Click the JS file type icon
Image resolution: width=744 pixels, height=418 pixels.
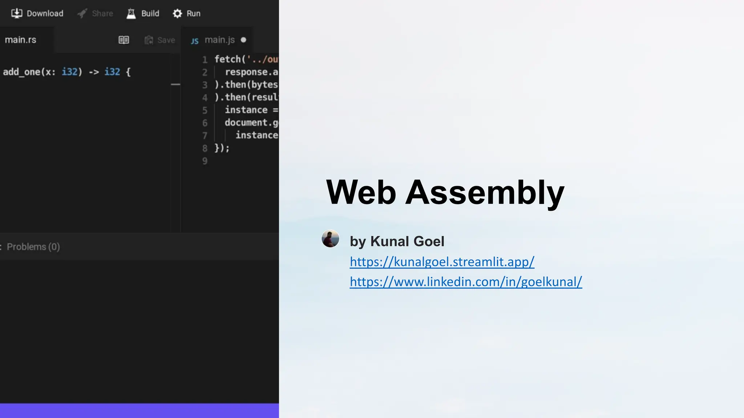[195, 41]
